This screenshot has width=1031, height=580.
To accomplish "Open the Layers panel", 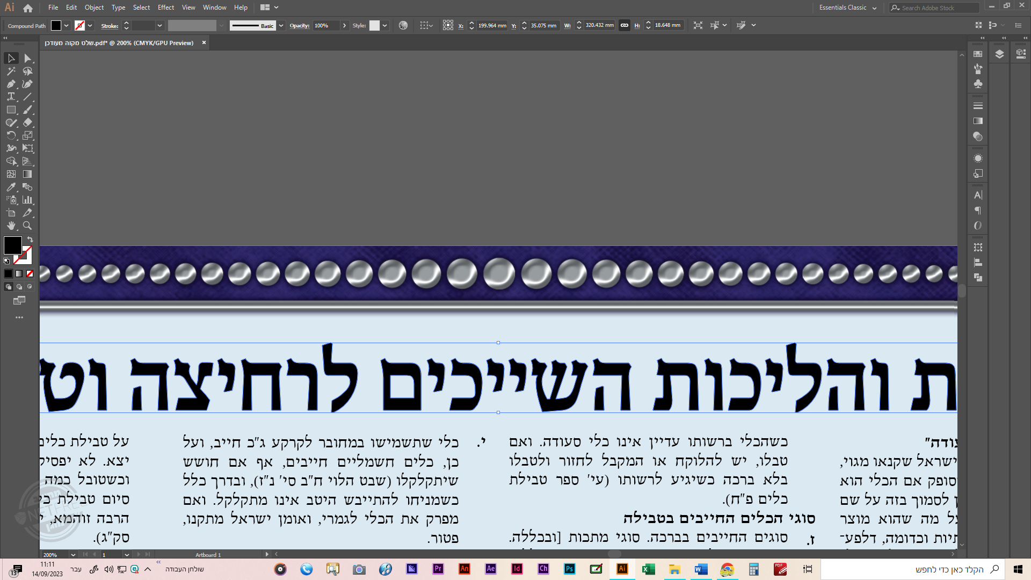I will [x=999, y=54].
